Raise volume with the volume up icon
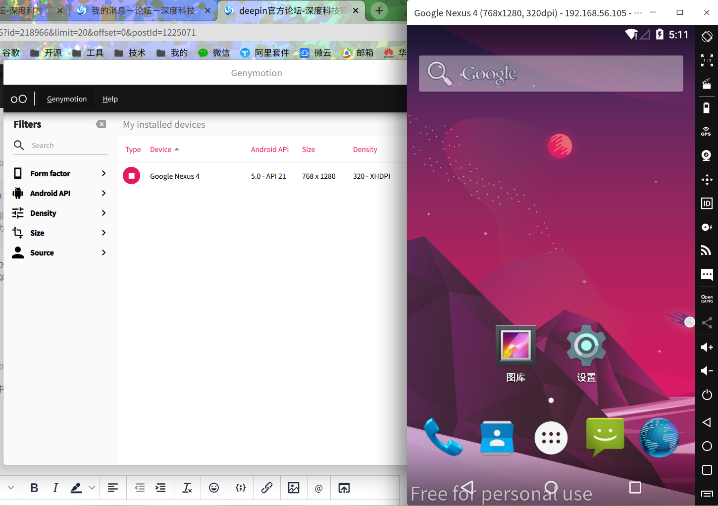The height and width of the screenshot is (506, 718). pyautogui.click(x=707, y=347)
